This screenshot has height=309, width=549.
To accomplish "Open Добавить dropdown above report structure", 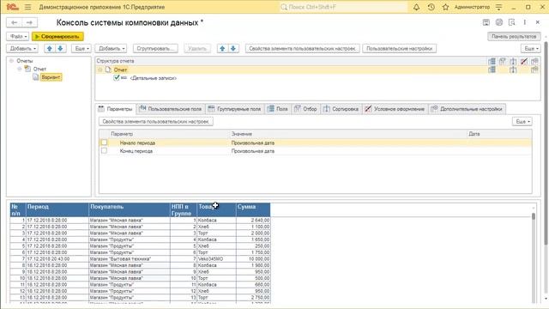I will pos(111,49).
